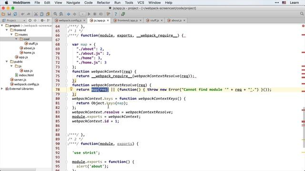Select index.html in project tree
Screen dimensions: 305x171
[x=24, y=75]
